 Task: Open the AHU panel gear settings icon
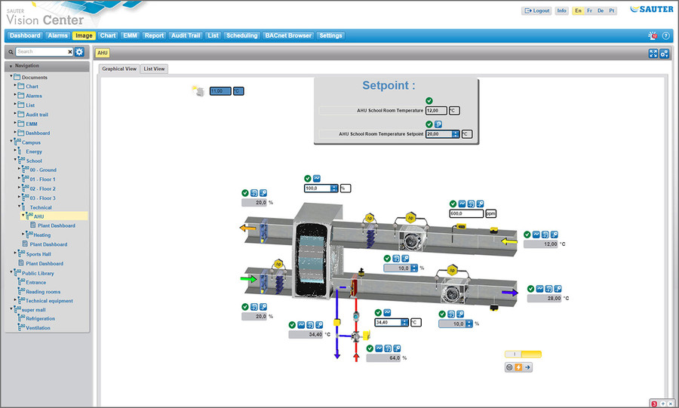tap(665, 53)
